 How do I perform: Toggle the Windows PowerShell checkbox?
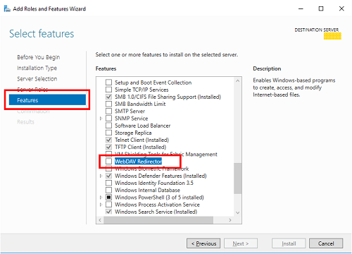108,197
